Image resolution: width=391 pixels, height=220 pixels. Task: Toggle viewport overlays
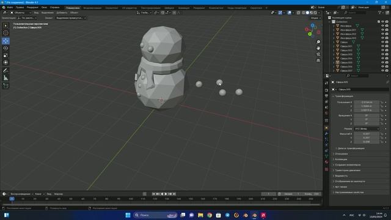tap(289, 12)
